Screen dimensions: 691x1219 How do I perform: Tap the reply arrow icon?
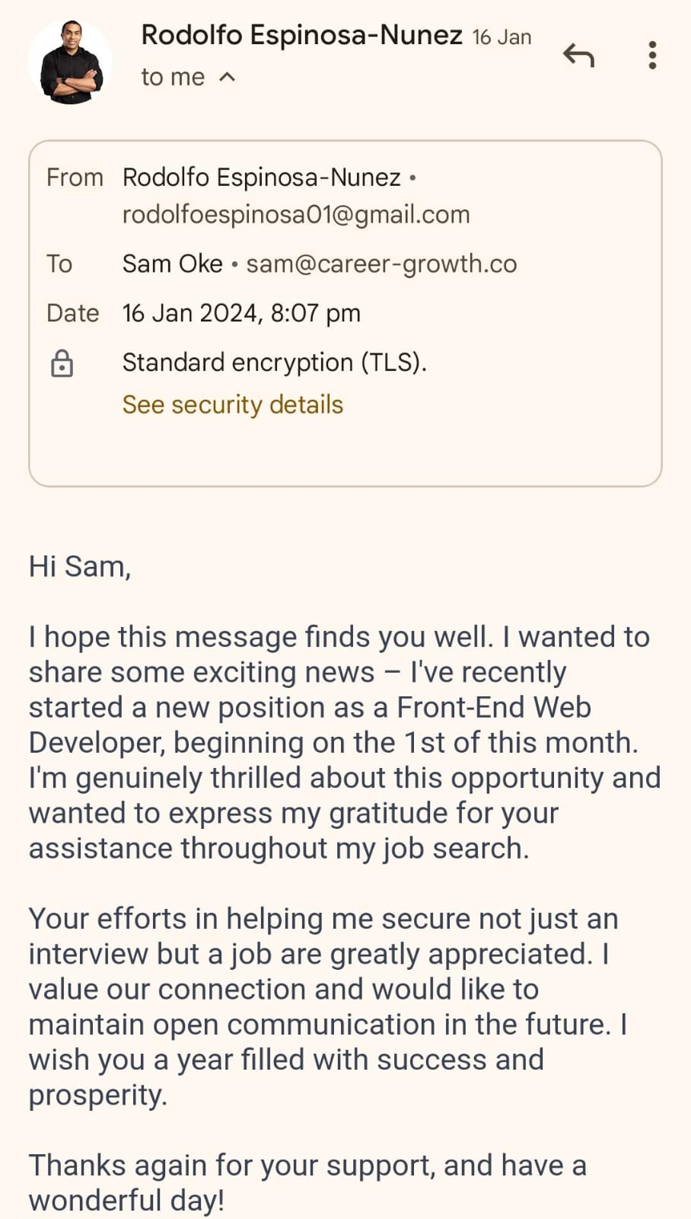tap(578, 56)
